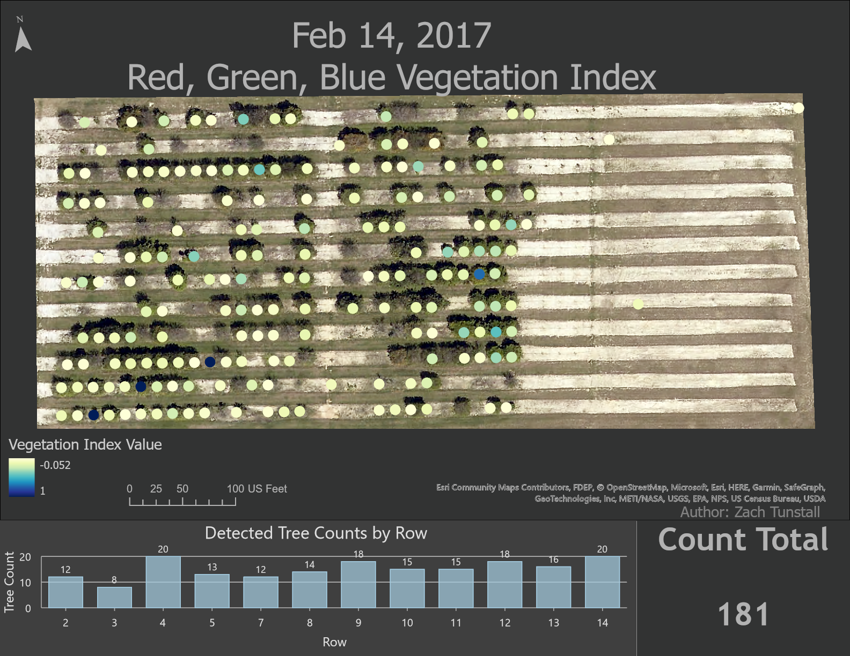Viewport: 850px width, 656px height.
Task: Select the bar for Row 7
Action: (x=261, y=592)
